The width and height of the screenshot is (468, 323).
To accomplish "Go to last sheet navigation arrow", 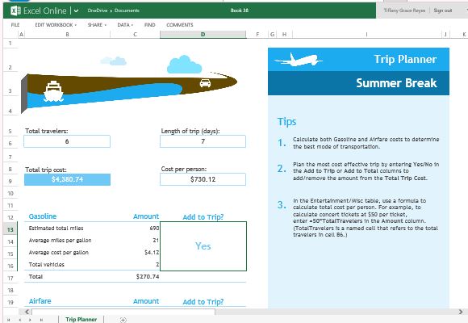I will 41,320.
